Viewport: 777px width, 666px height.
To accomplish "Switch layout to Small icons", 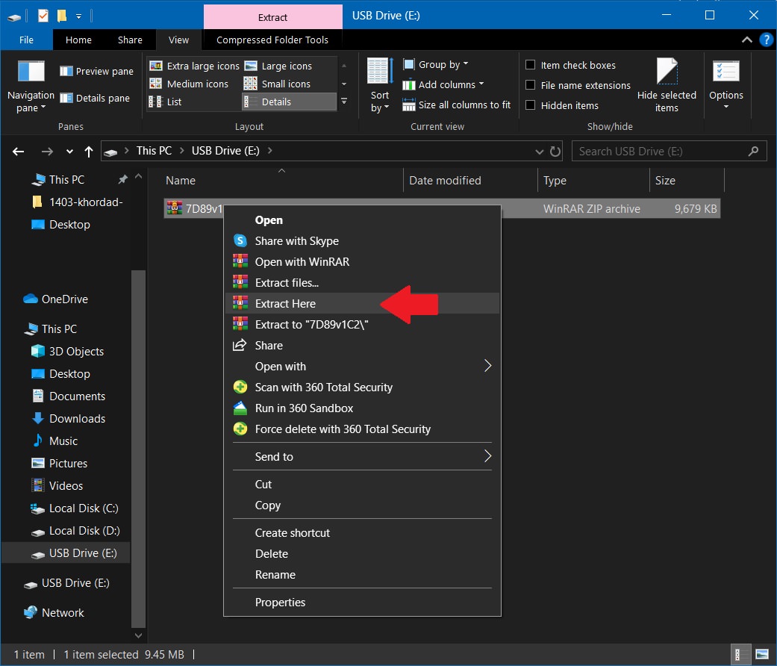I will click(x=277, y=84).
